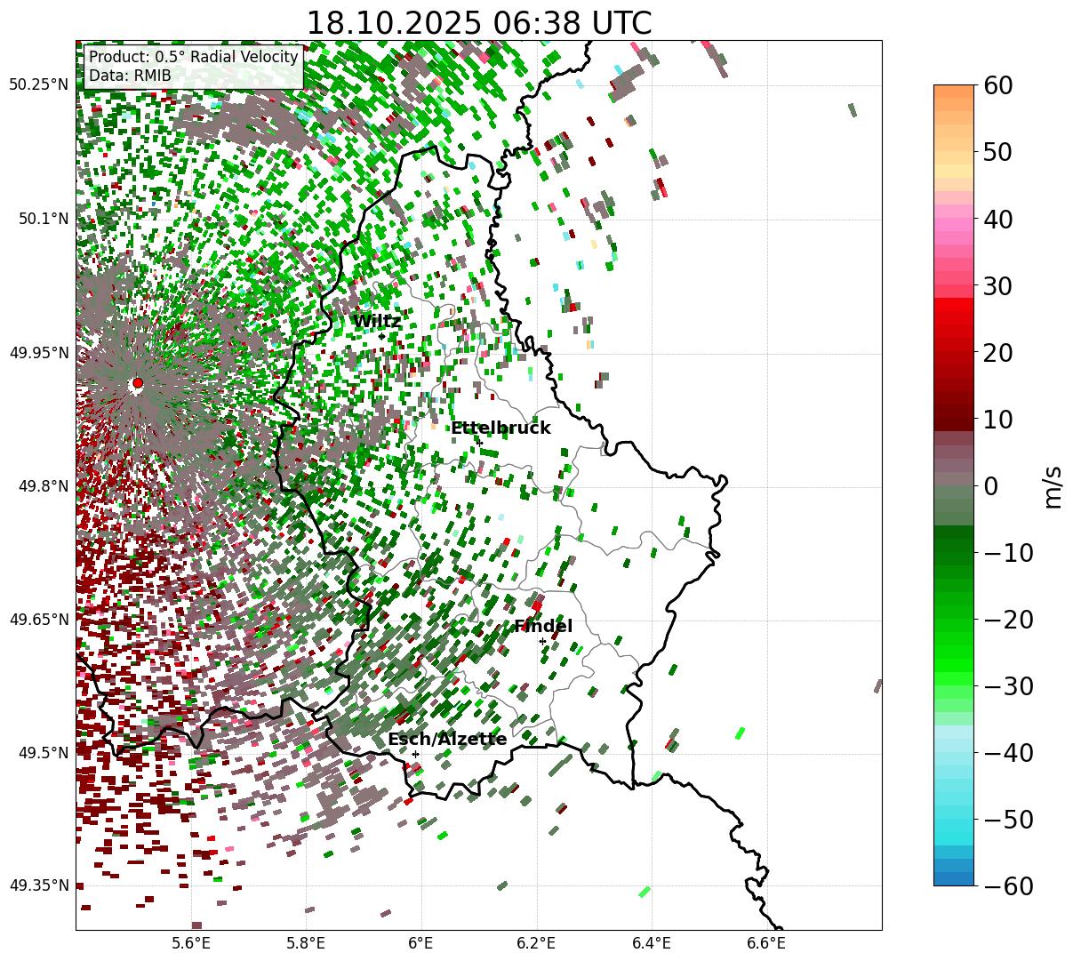The image size is (1073, 961).
Task: Click the 50.1°N latitude label
Action: (43, 219)
